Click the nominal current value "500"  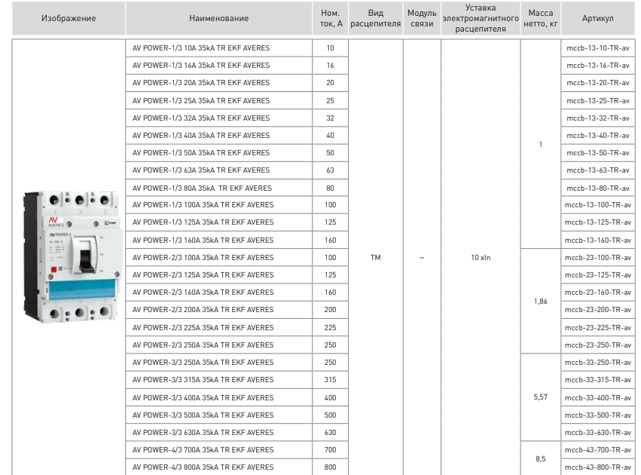tap(331, 415)
